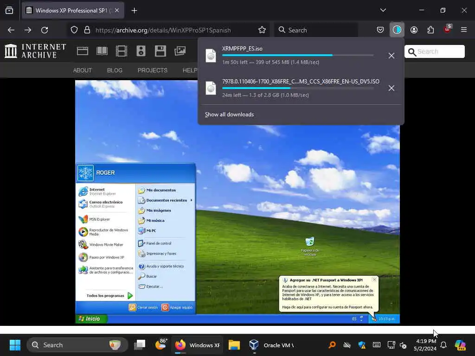The image size is (475, 356).
Task: Open Internet Archive software floppy icon
Action: [160, 51]
